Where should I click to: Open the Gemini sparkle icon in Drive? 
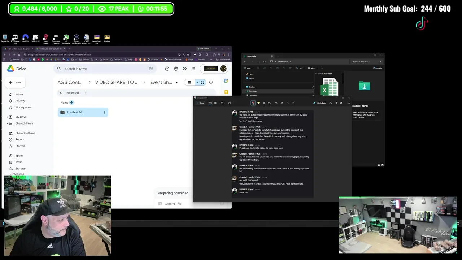pos(185,69)
